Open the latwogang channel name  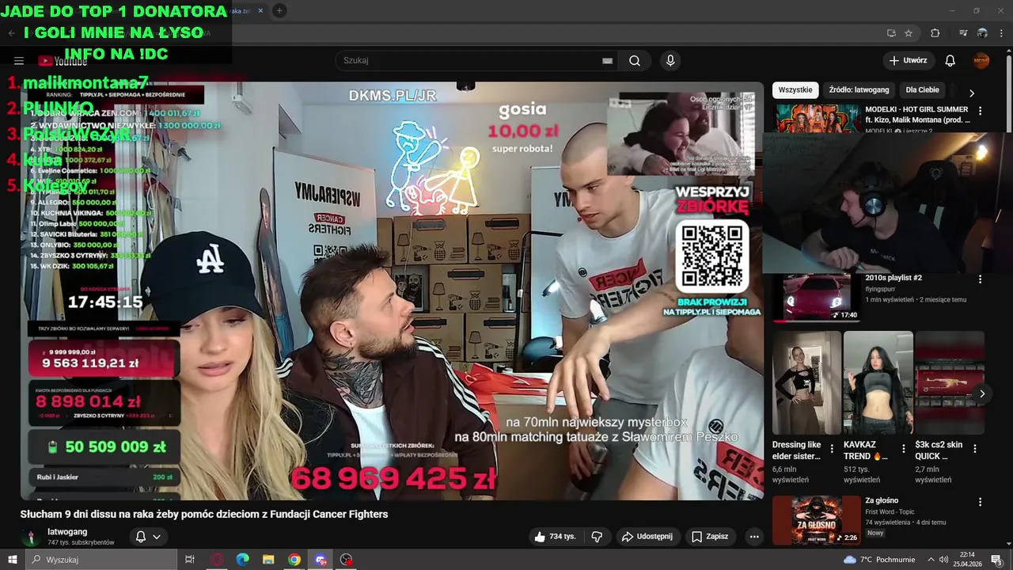coord(67,532)
